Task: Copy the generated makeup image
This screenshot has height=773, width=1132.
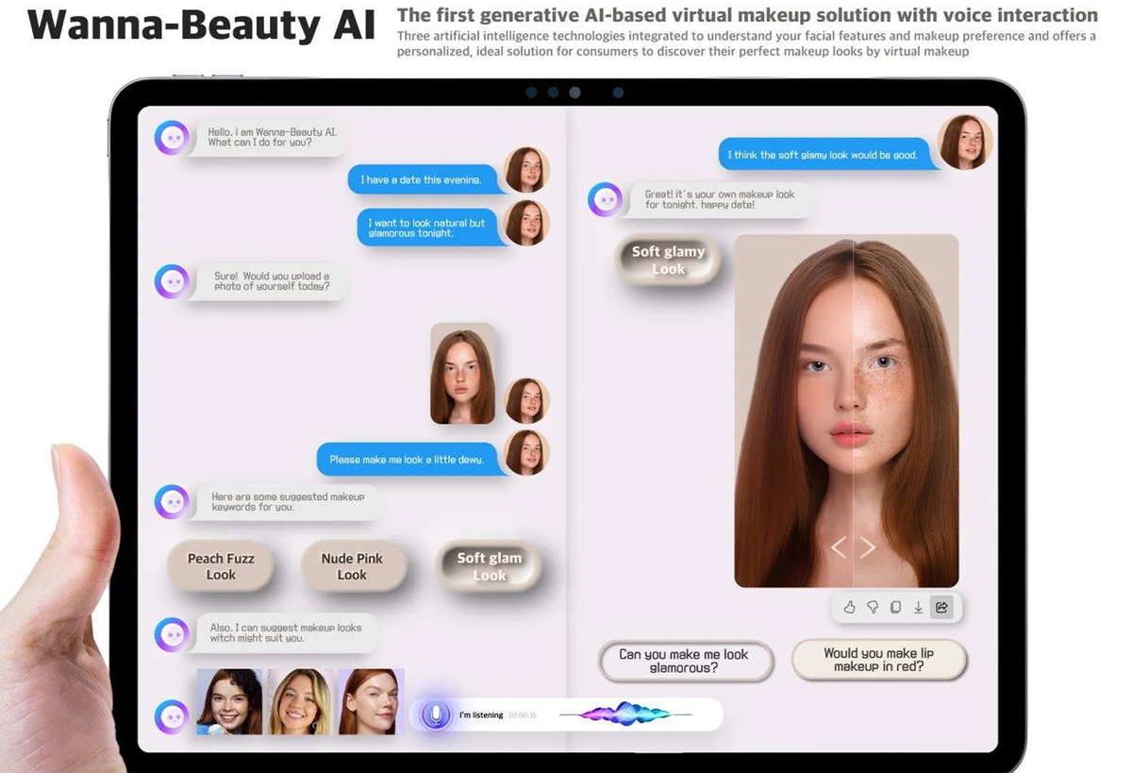Action: click(x=894, y=607)
